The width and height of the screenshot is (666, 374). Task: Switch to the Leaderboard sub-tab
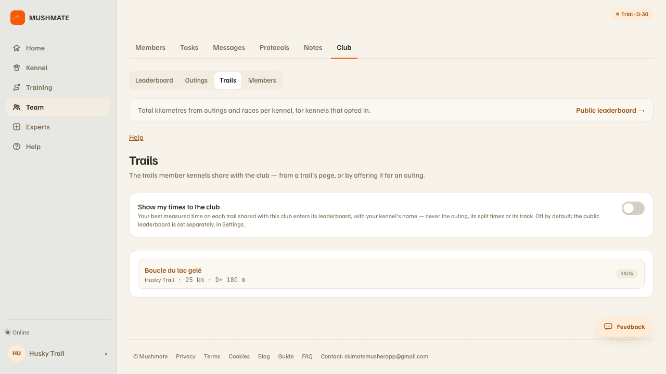[x=154, y=81]
